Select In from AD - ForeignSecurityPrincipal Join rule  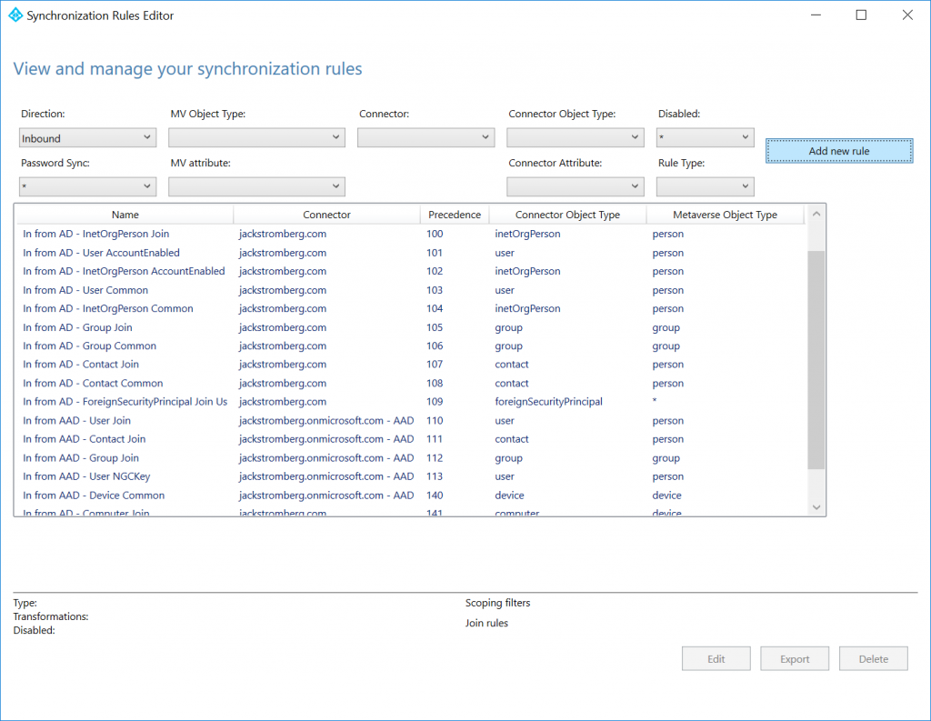411,402
